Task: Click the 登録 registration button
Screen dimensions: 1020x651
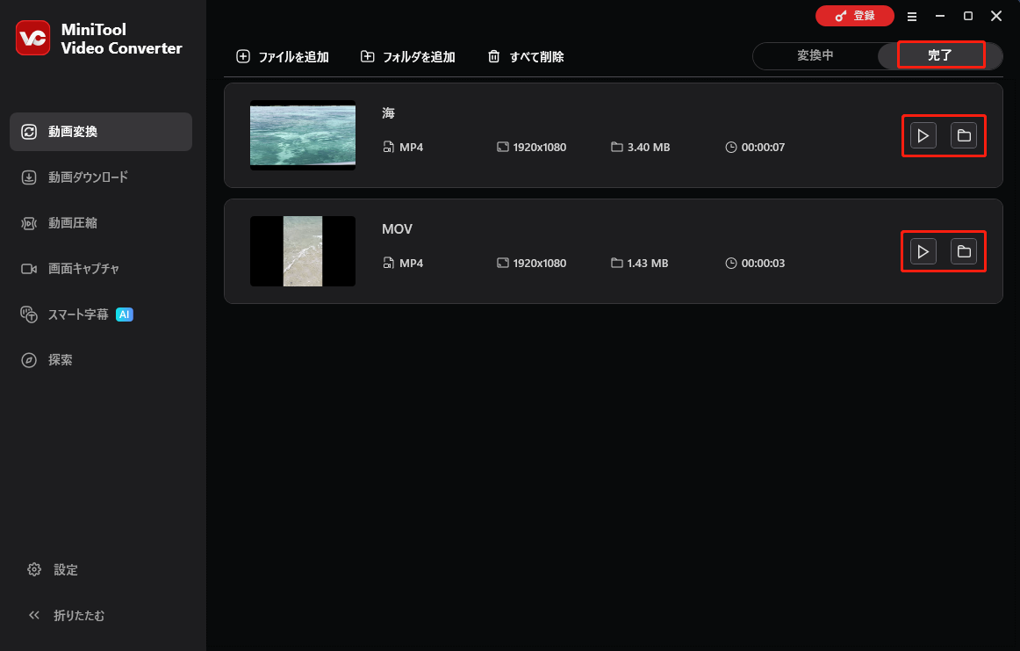Action: click(x=854, y=16)
